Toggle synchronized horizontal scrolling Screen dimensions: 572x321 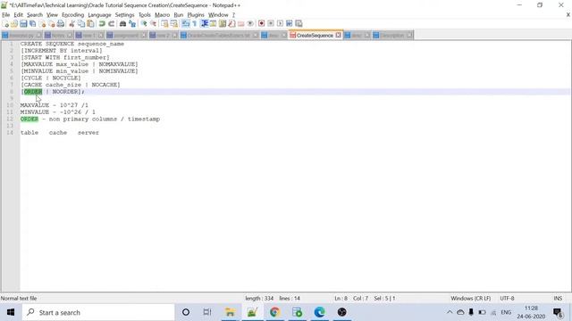click(174, 24)
